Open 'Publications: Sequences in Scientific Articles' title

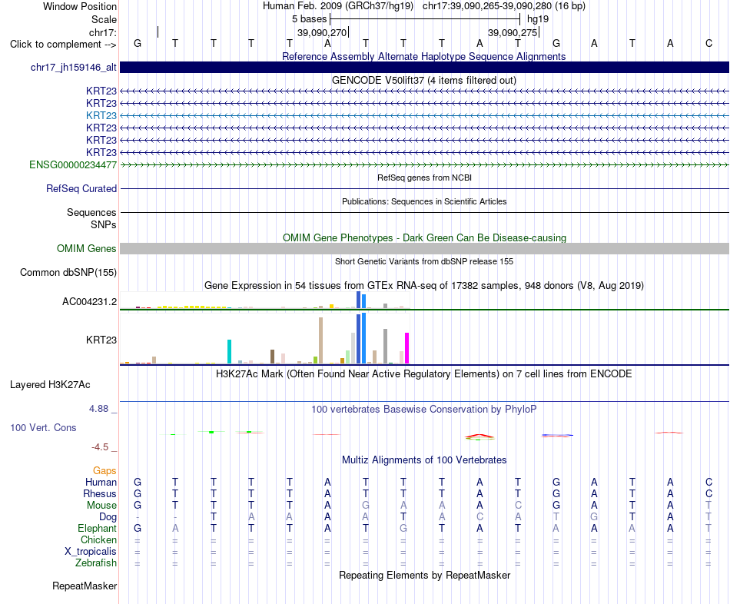[424, 201]
